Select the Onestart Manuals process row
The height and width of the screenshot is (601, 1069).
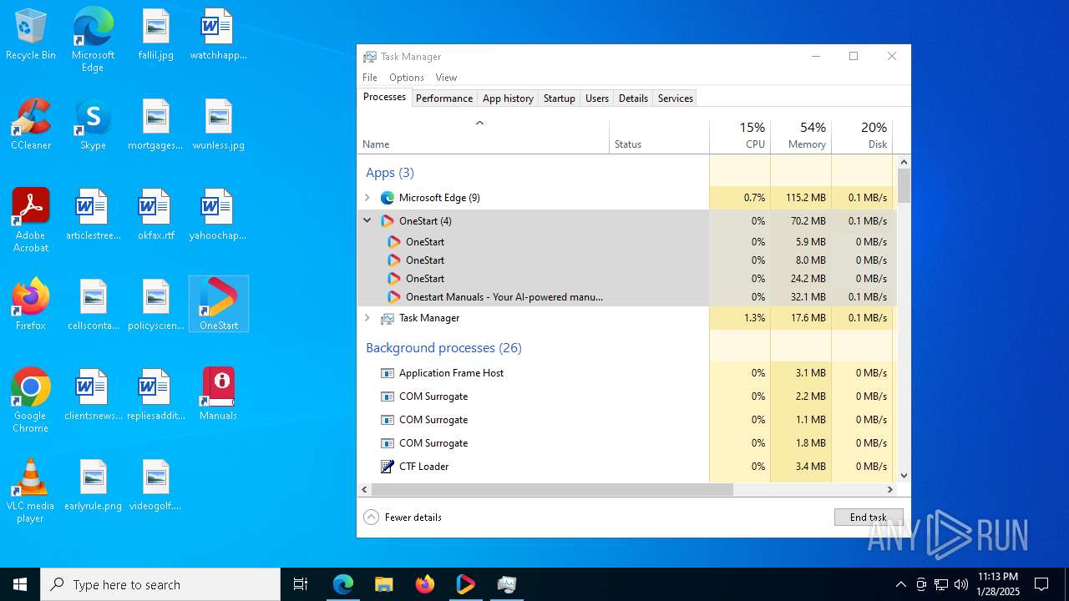pos(626,297)
